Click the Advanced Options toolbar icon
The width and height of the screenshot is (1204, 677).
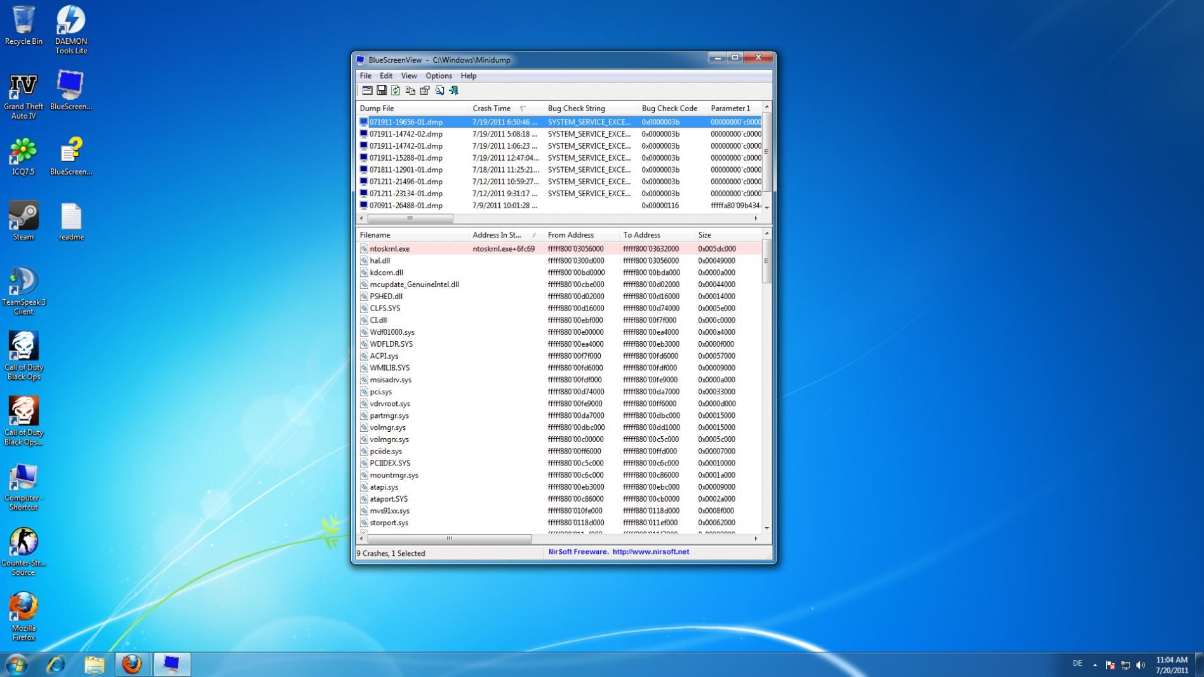(367, 91)
